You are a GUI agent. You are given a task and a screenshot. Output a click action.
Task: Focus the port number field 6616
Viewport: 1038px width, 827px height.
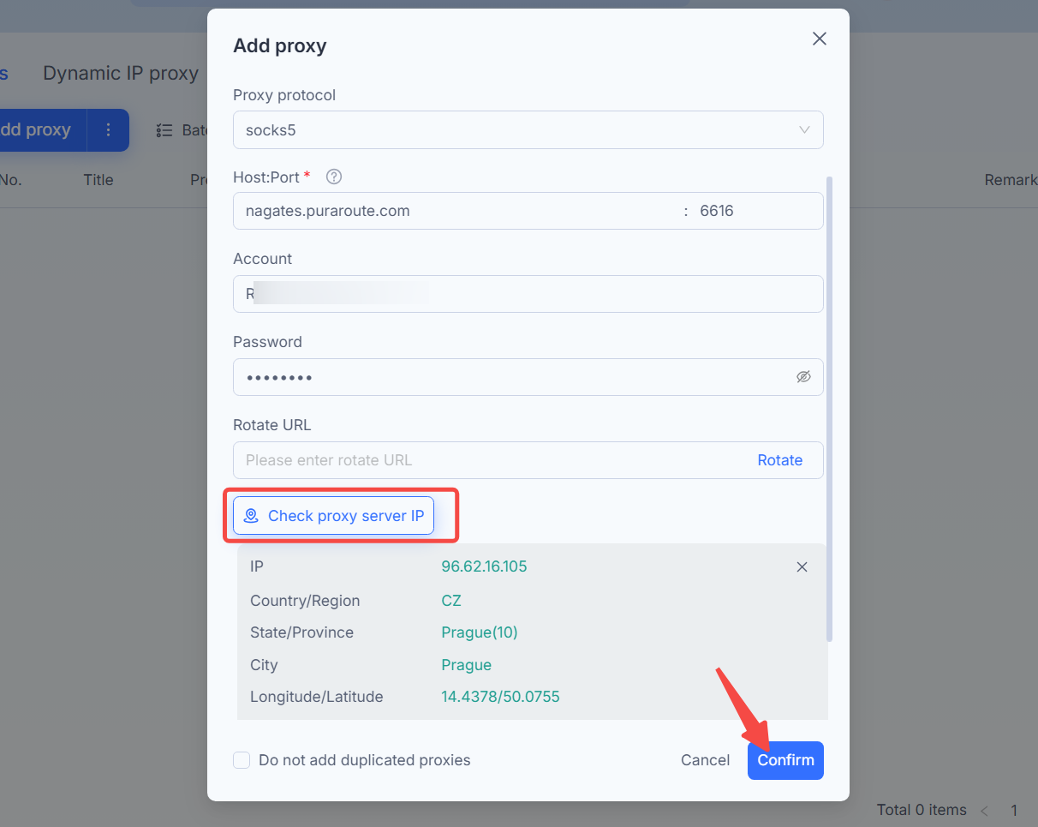(755, 211)
